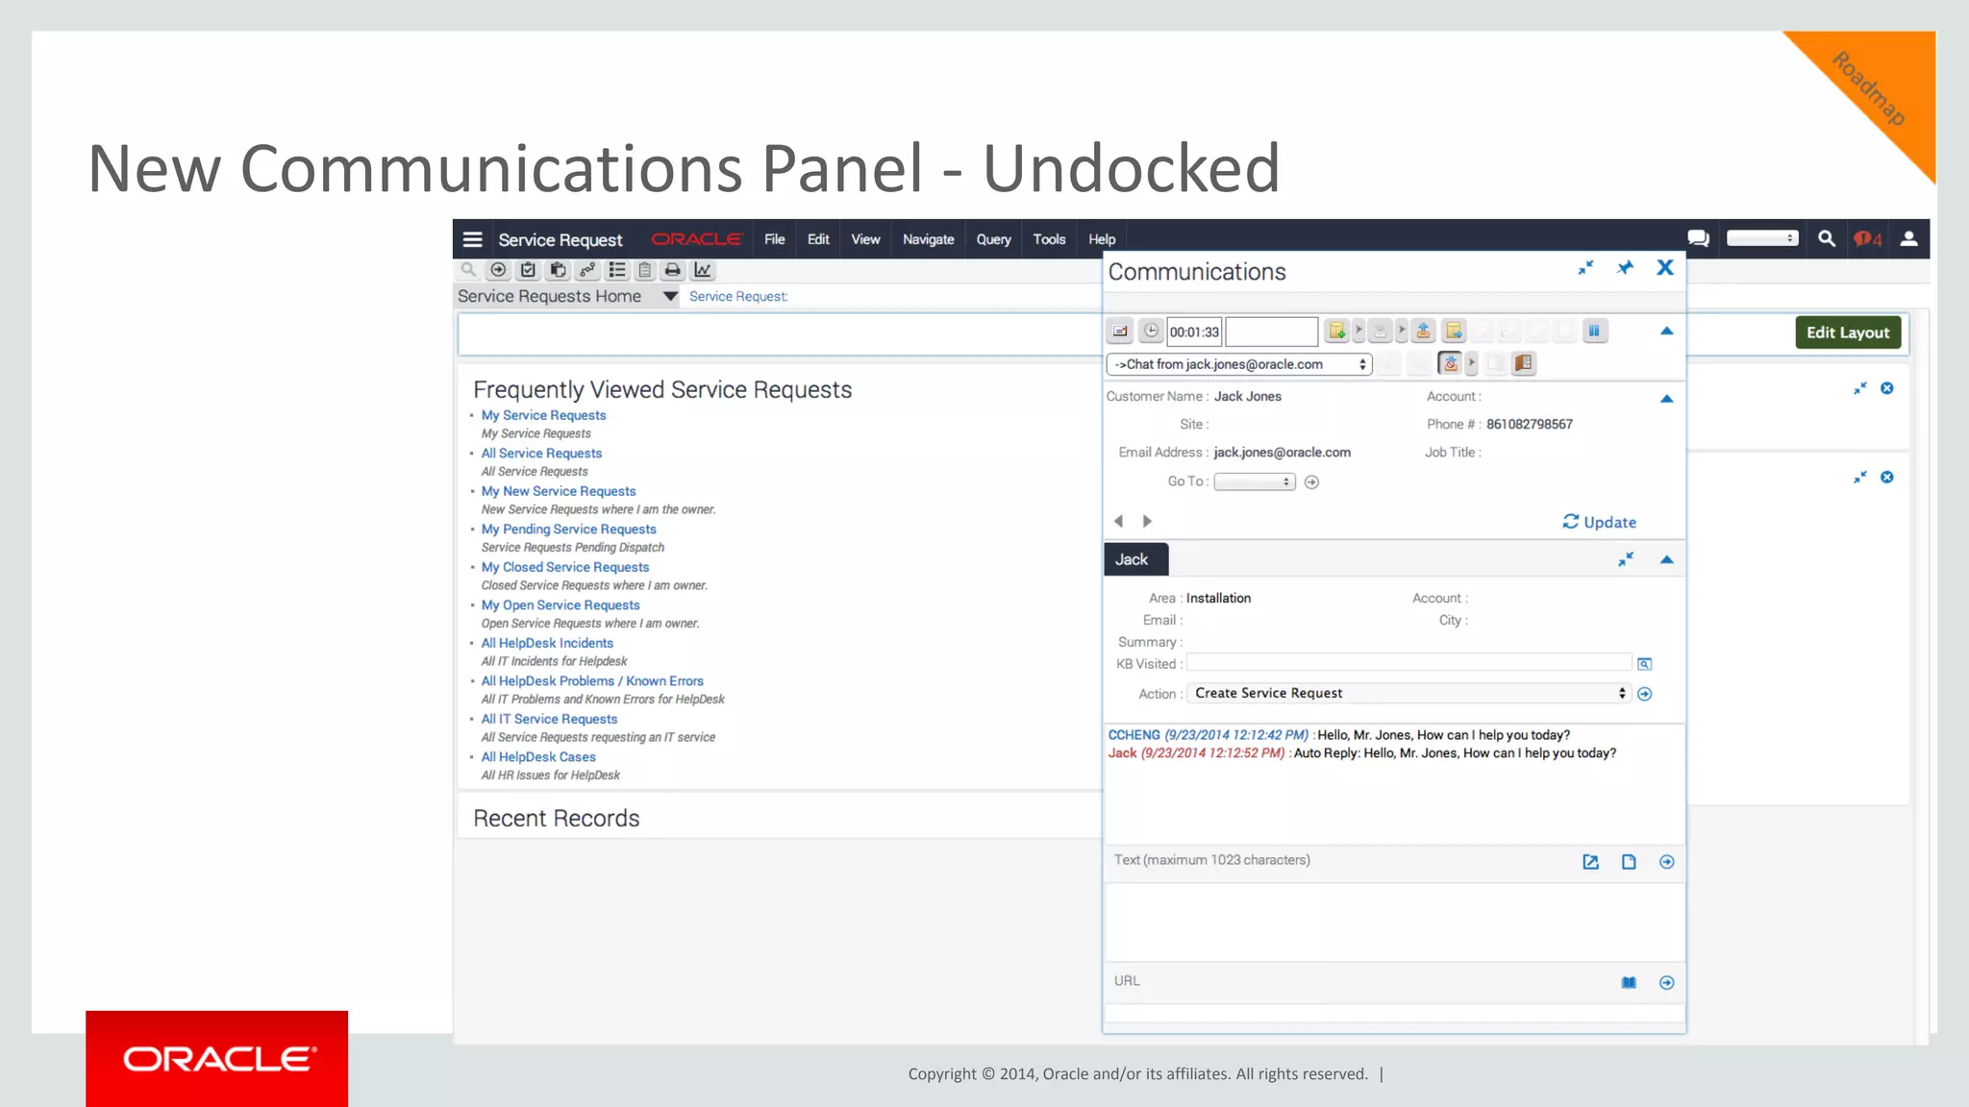Open the Action dropdown Create Service Request
This screenshot has height=1107, width=1969.
1408,693
